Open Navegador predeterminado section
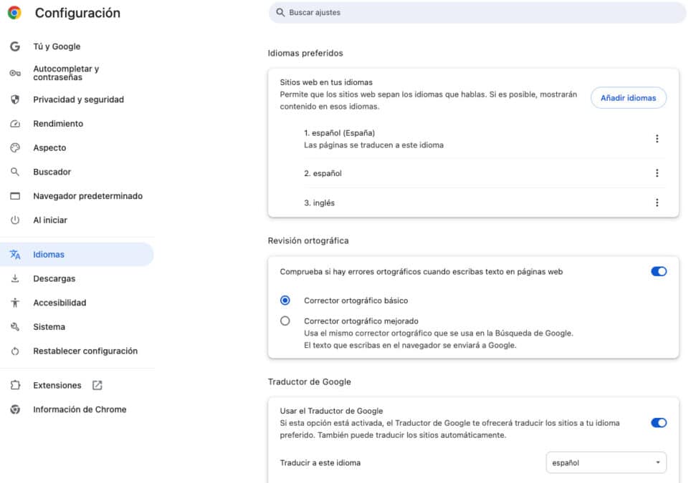 click(x=87, y=196)
